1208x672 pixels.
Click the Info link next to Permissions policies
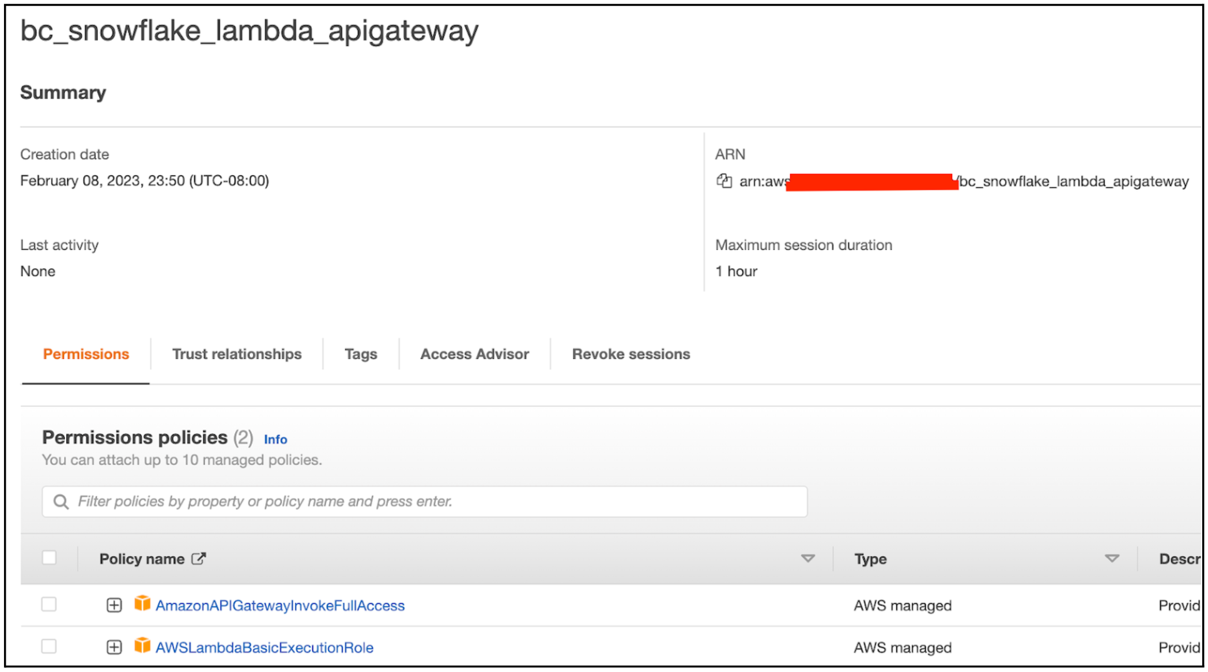click(275, 439)
